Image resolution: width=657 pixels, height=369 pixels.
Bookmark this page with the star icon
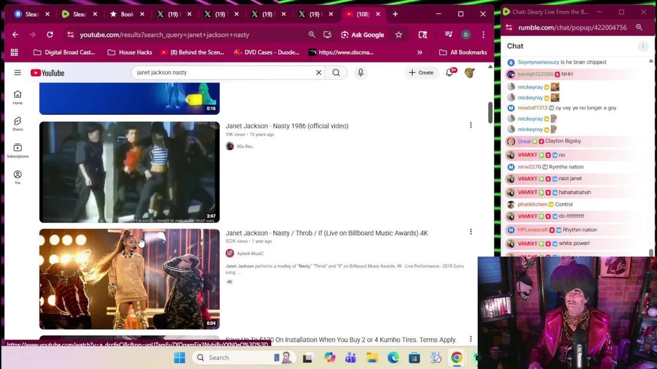pos(399,34)
